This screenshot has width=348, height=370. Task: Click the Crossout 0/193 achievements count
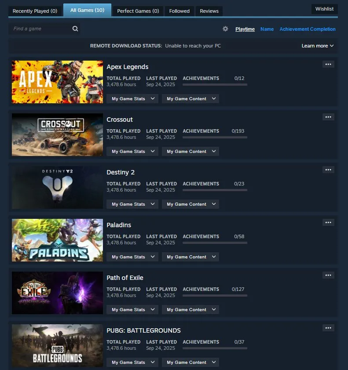(238, 131)
